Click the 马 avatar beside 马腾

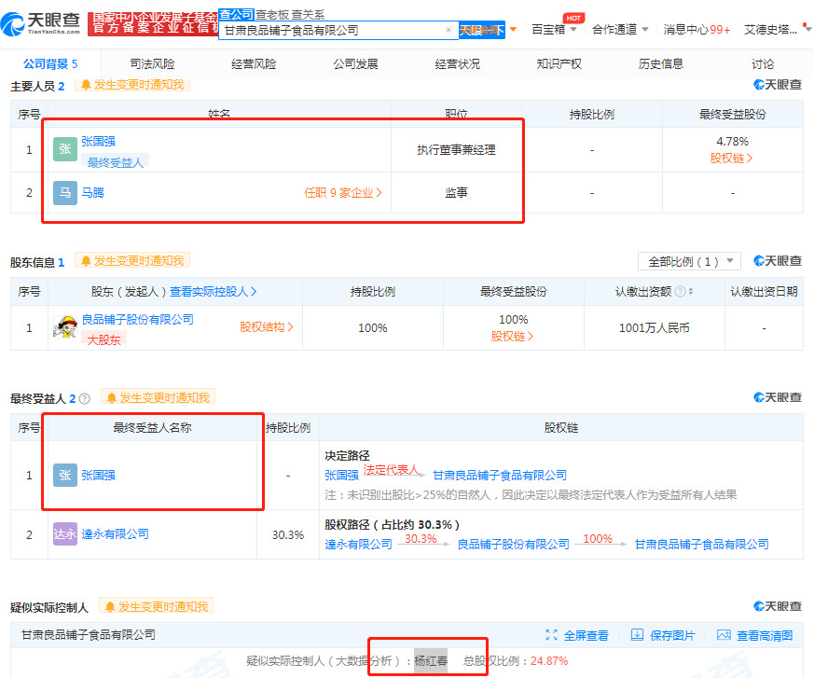coord(65,193)
